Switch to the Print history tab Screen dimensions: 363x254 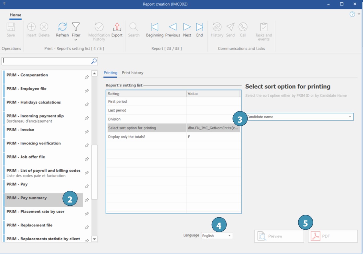click(x=132, y=73)
